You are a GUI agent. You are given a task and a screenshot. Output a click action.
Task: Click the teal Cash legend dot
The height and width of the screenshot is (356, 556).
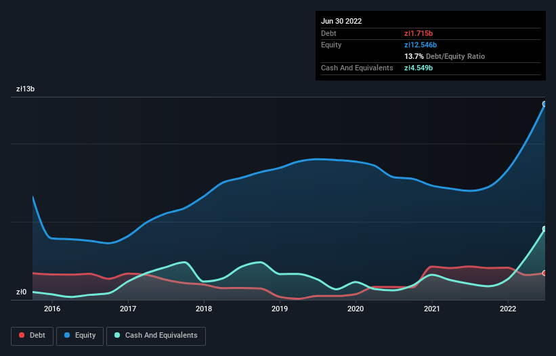pyautogui.click(x=117, y=335)
